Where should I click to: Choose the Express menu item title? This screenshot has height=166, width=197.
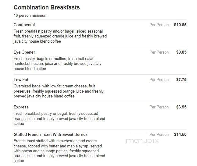tap(21, 107)
